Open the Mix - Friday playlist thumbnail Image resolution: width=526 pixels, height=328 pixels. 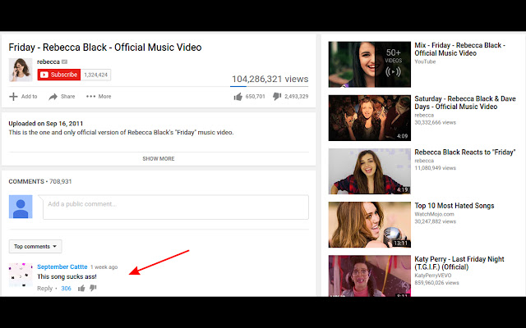[369, 64]
